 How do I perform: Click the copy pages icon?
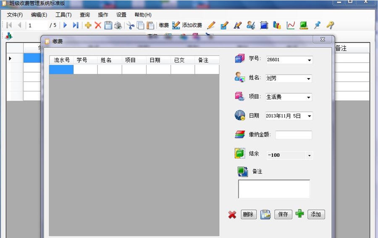click(140, 25)
